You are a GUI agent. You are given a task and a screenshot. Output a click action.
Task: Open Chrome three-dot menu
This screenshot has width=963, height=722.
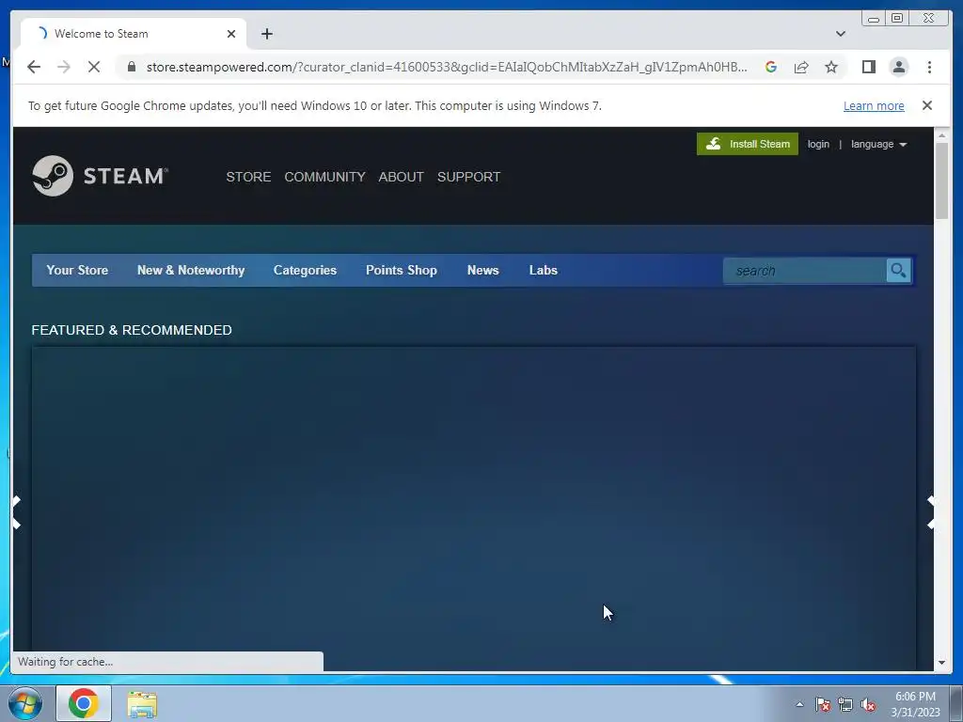(x=929, y=67)
